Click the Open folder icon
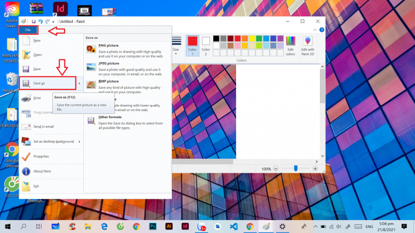The image size is (415, 233). [x=26, y=54]
